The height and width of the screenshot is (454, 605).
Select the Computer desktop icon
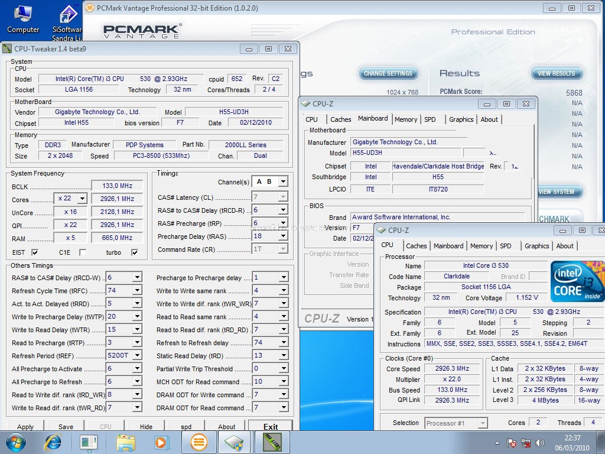pos(23,19)
